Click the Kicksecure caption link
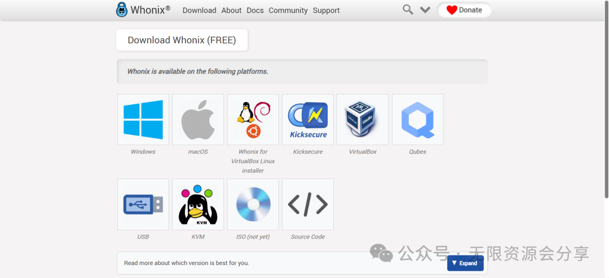The height and width of the screenshot is (278, 609). point(308,151)
